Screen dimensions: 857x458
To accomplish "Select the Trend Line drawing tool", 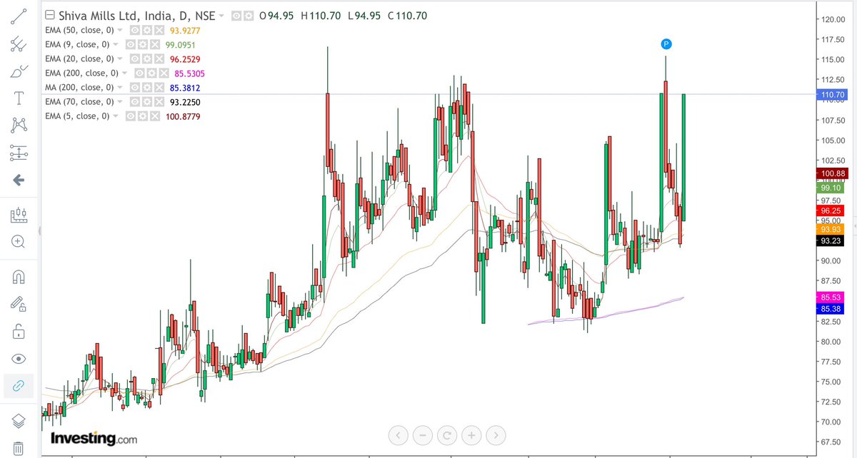I will [x=19, y=18].
